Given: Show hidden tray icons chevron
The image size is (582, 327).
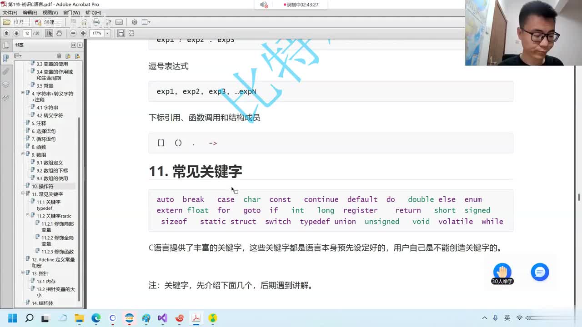Looking at the screenshot, I should (x=485, y=318).
